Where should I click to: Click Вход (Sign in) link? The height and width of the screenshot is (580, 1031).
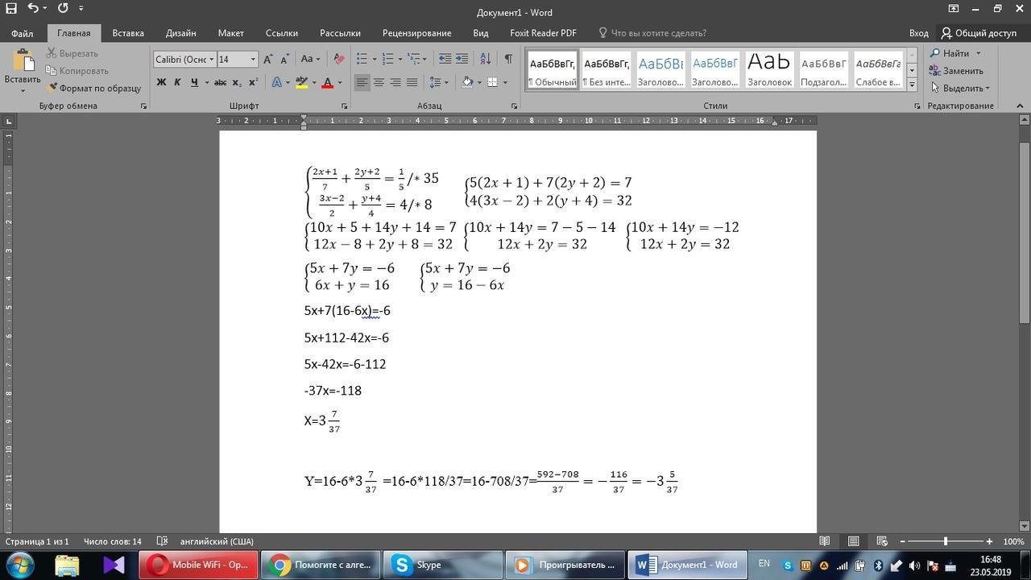pyautogui.click(x=919, y=33)
